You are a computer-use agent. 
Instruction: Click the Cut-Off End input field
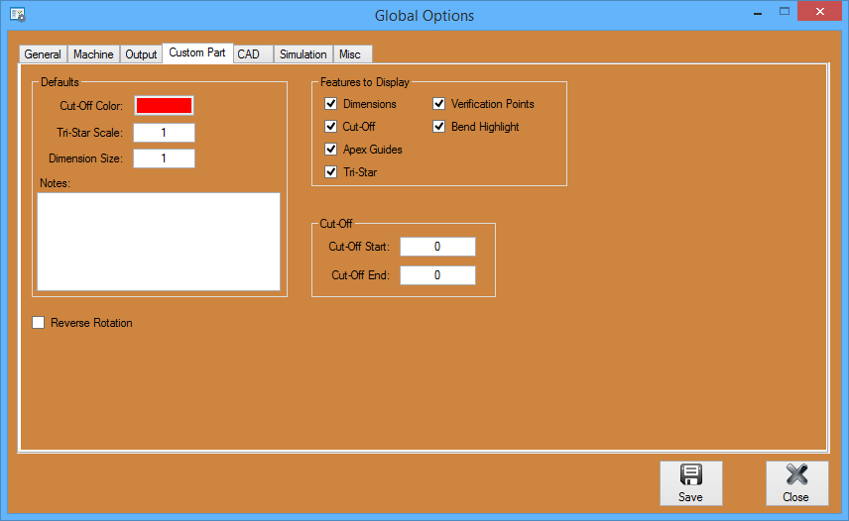coord(438,275)
